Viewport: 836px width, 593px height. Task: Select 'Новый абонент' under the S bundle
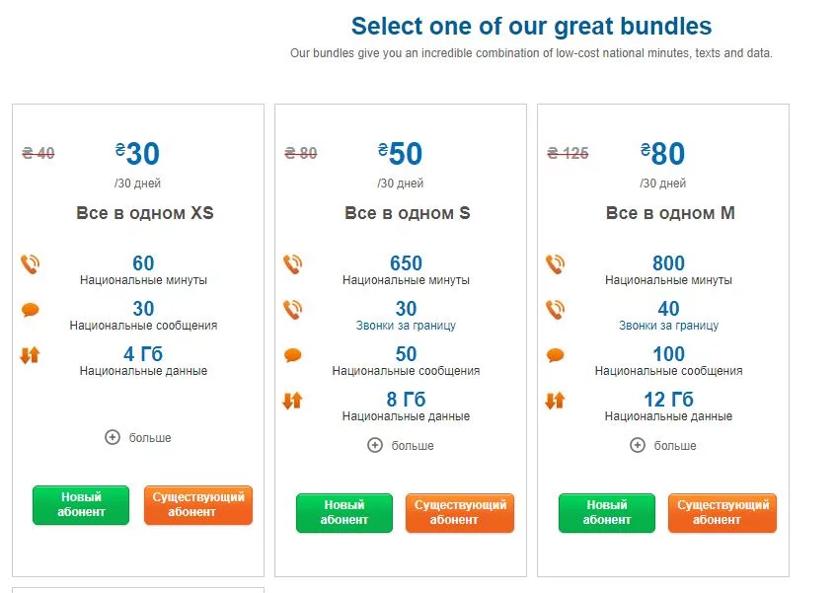click(343, 513)
